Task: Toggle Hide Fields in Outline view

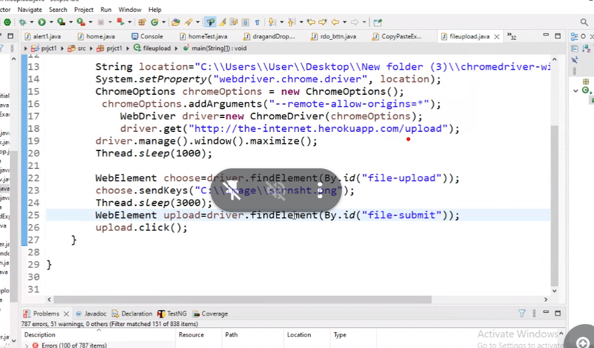Action: [x=575, y=60]
